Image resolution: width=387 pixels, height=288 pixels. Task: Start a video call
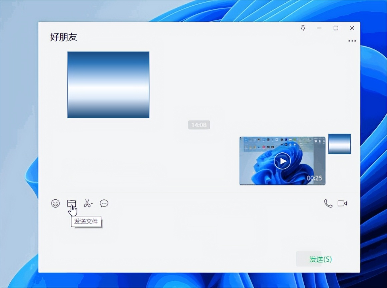click(x=342, y=203)
